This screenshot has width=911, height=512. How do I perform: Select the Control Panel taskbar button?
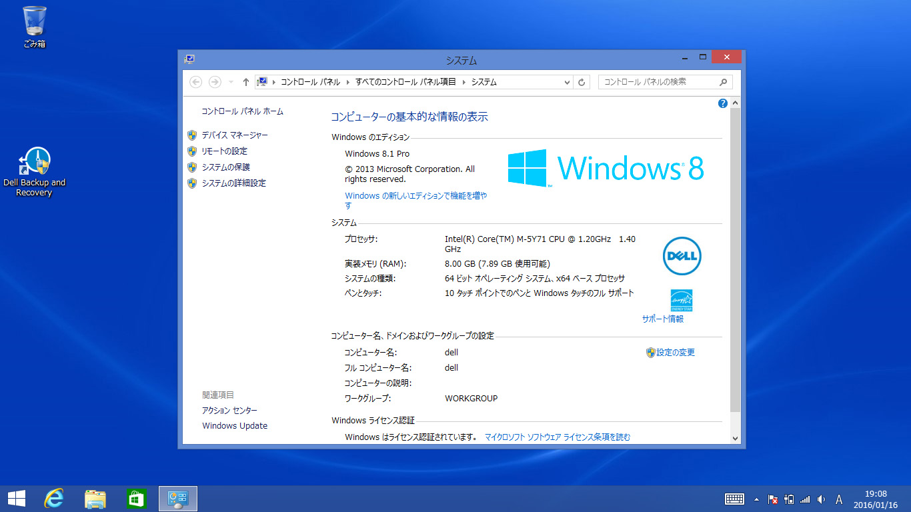tap(178, 499)
